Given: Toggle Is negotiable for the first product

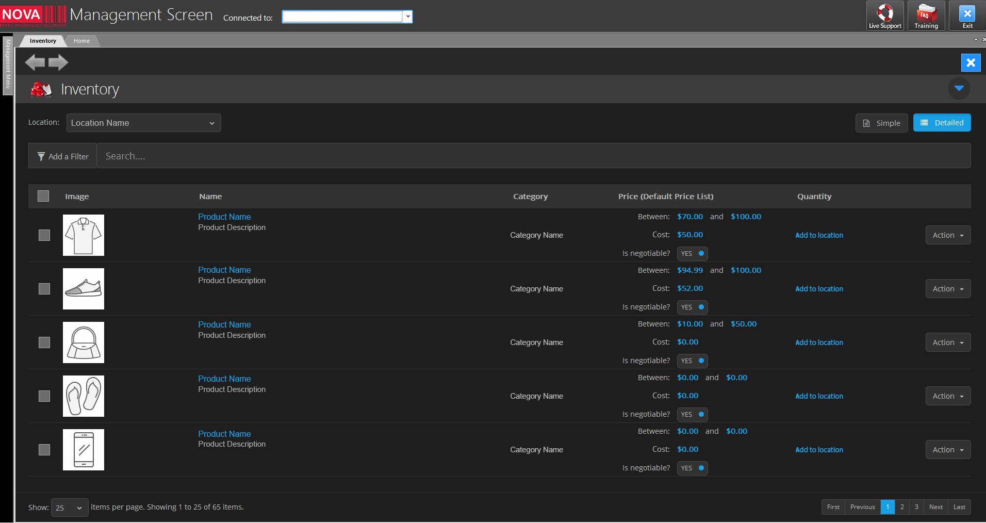Looking at the screenshot, I should 692,253.
